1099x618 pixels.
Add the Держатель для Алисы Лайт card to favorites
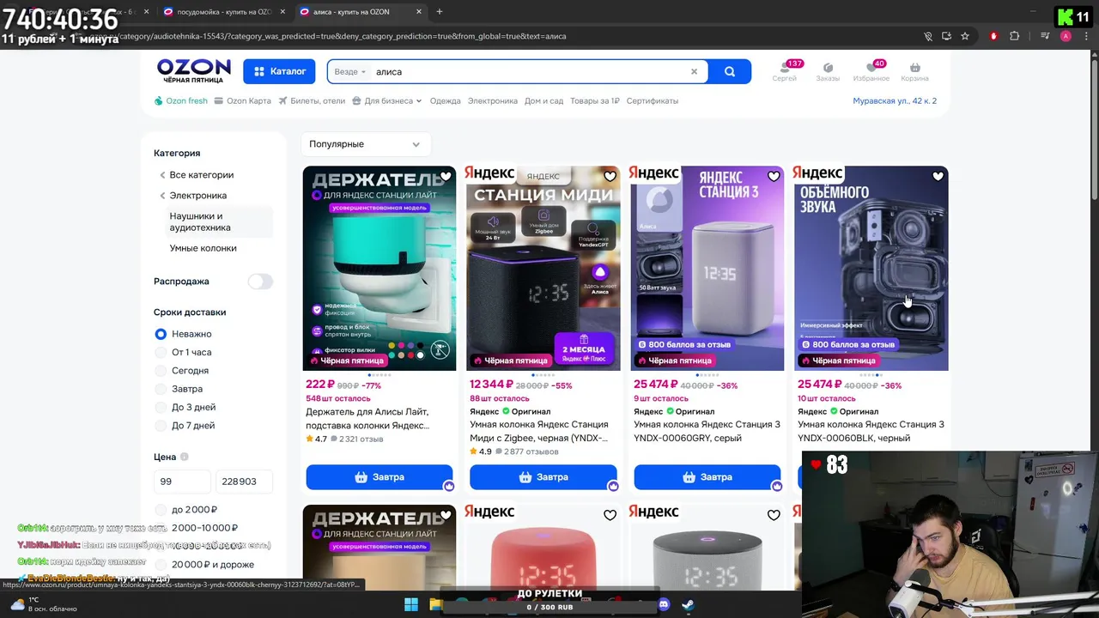point(446,177)
